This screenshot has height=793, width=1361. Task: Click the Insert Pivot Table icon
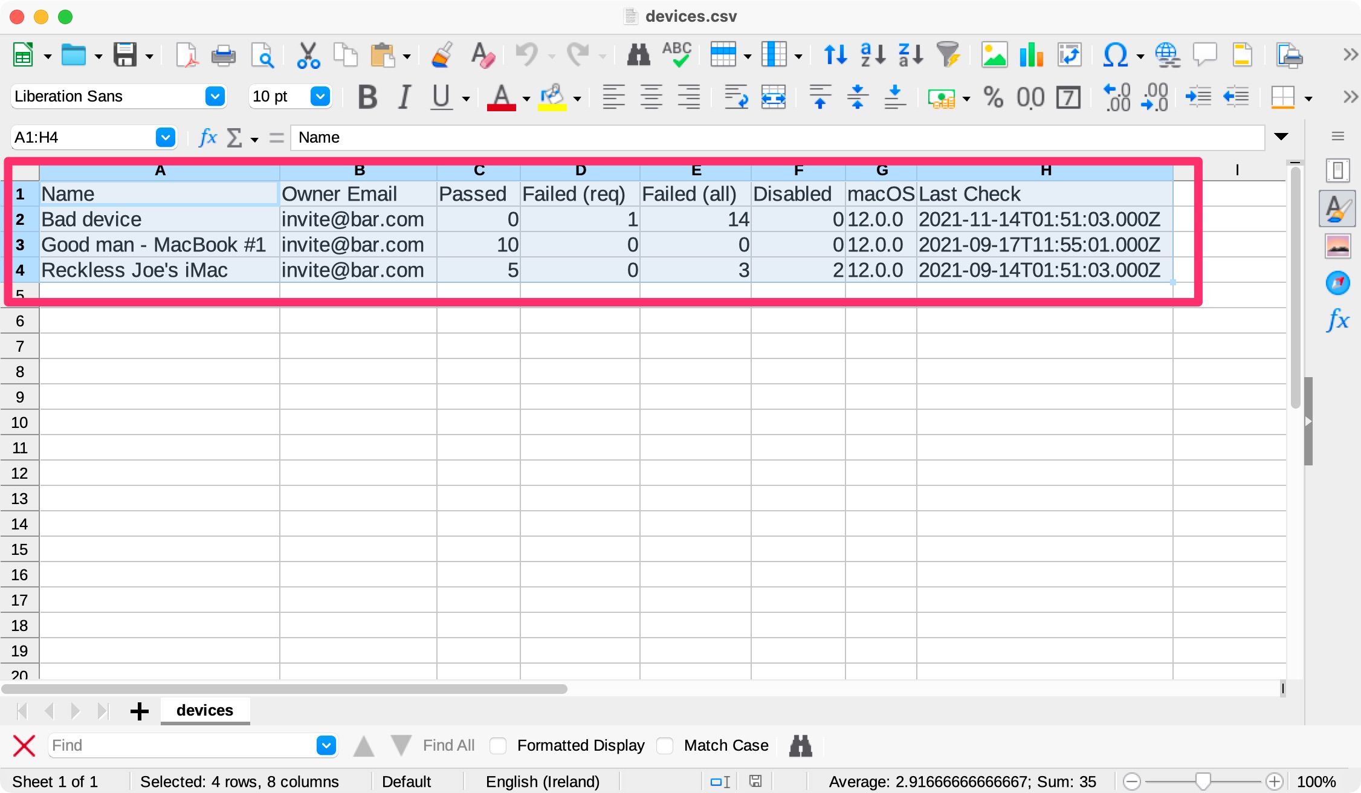(x=1069, y=56)
